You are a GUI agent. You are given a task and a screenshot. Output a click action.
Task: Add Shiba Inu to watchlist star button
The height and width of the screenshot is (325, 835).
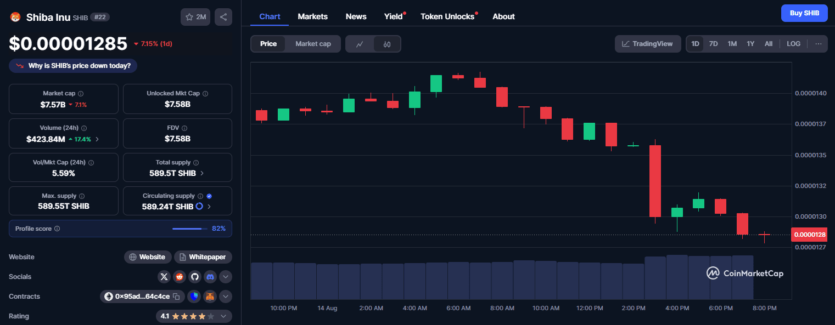tap(195, 17)
